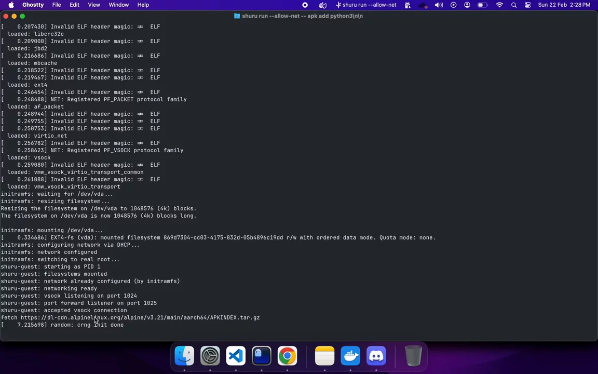Open the Ghostty application menu
Viewport: 598px width, 374px height.
click(33, 5)
